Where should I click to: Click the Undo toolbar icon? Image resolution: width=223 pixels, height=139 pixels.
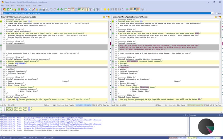click(51, 9)
